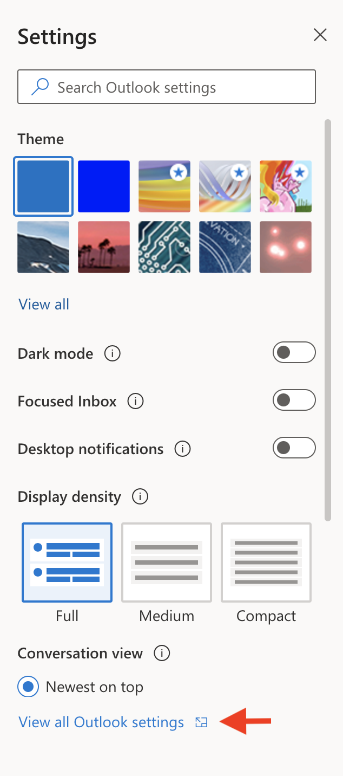Viewport: 343px width, 776px height.
Task: Select Full display density
Action: [67, 562]
